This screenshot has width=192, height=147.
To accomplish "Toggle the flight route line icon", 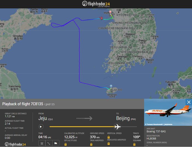I will pyautogui.click(x=49, y=143).
